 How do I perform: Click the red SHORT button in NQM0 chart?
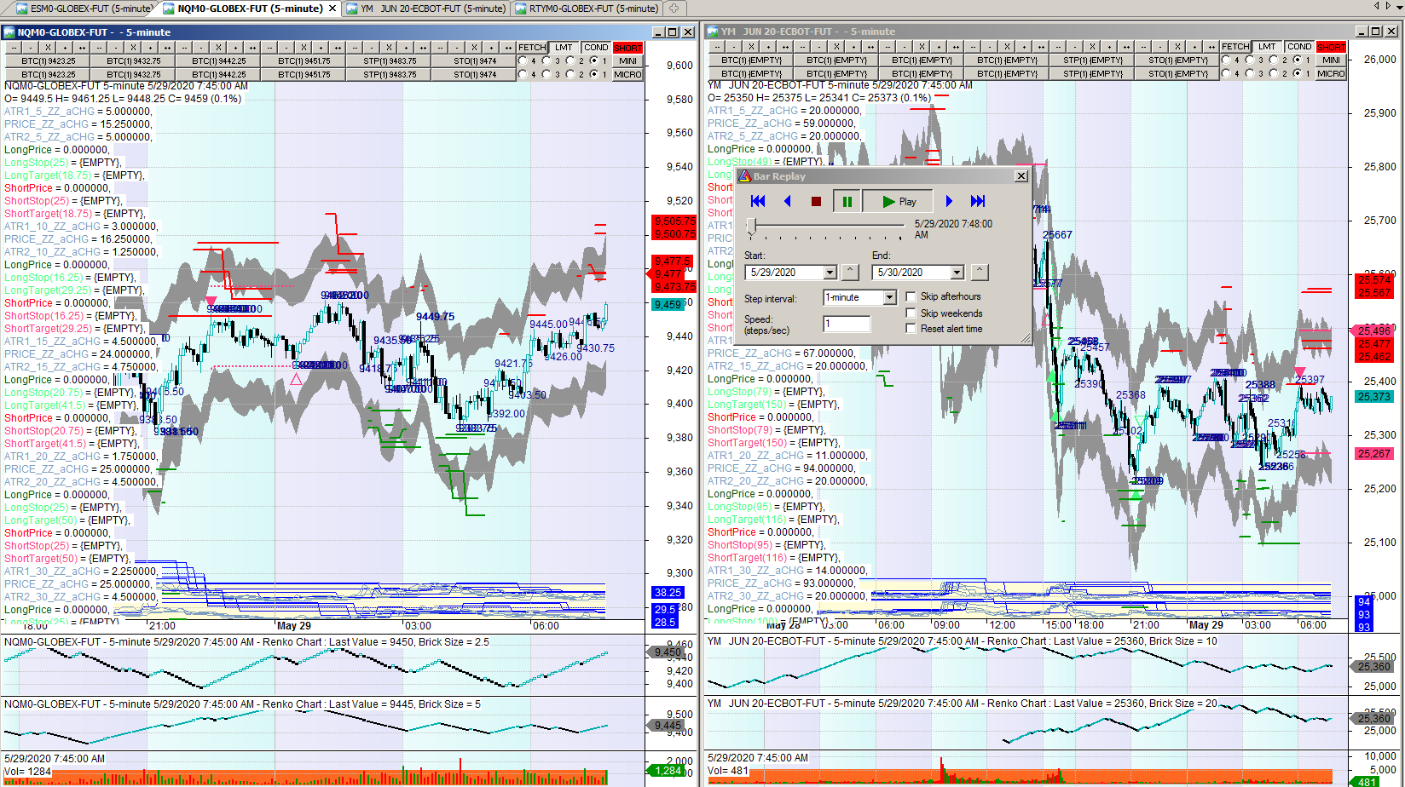(x=627, y=48)
